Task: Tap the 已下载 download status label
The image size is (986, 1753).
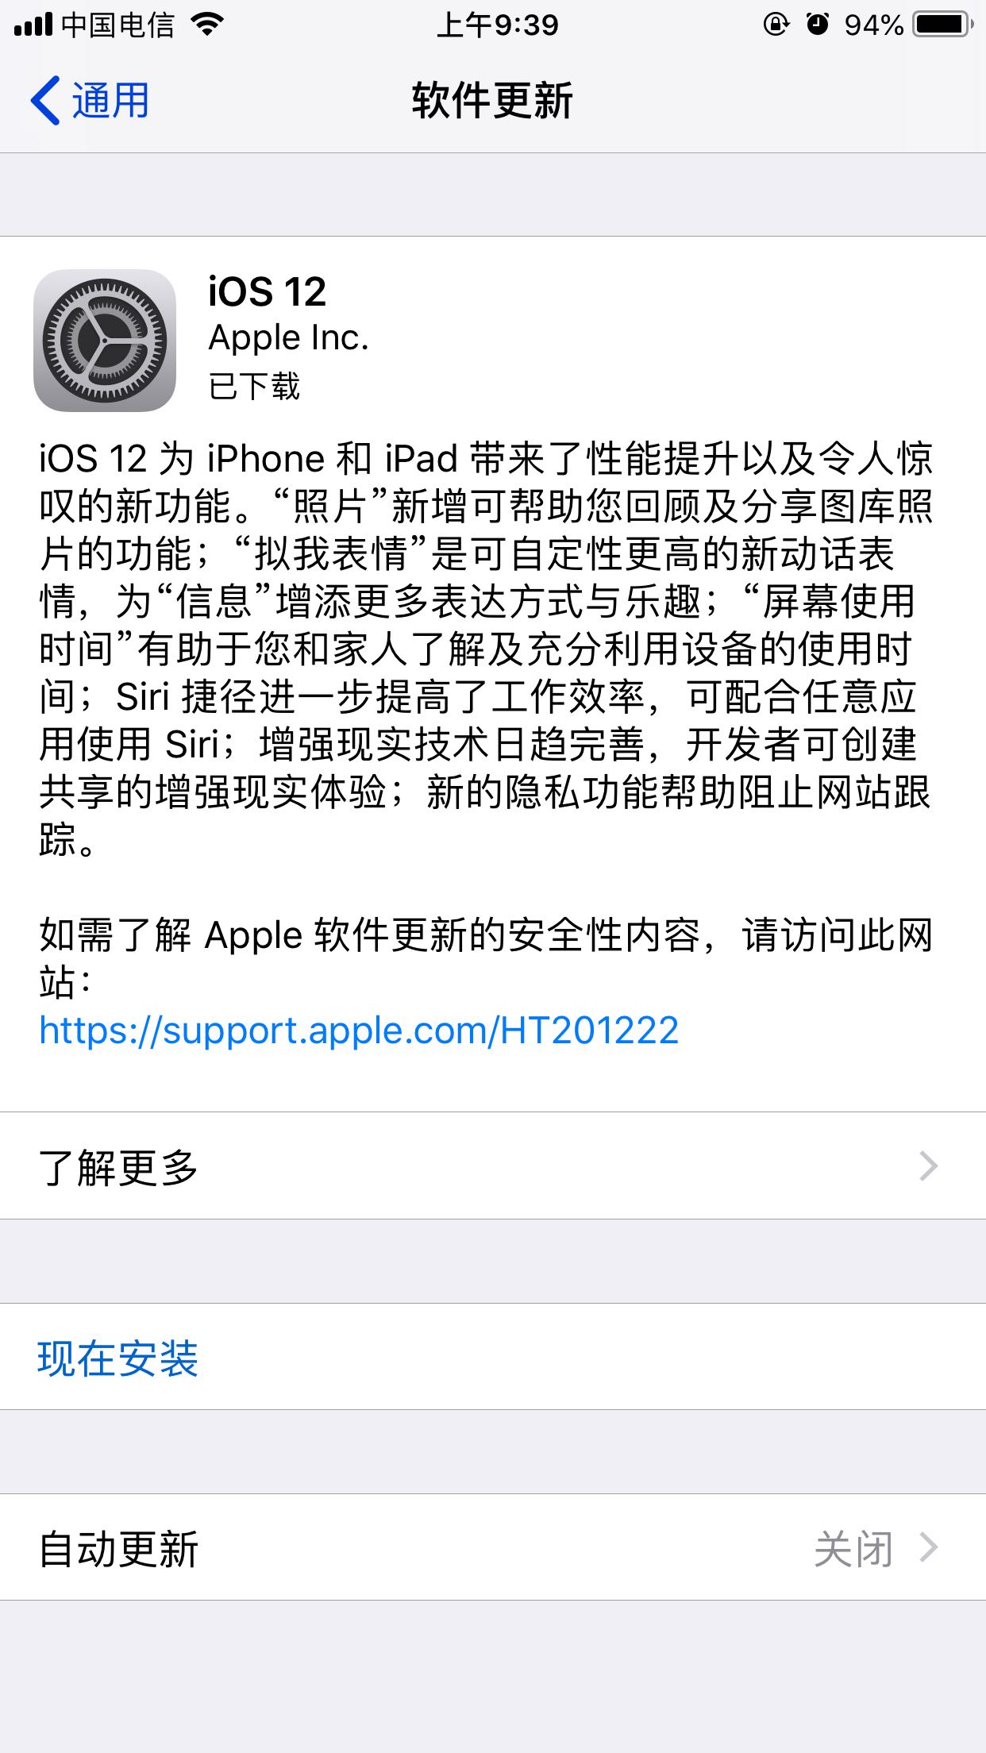Action: 254,387
